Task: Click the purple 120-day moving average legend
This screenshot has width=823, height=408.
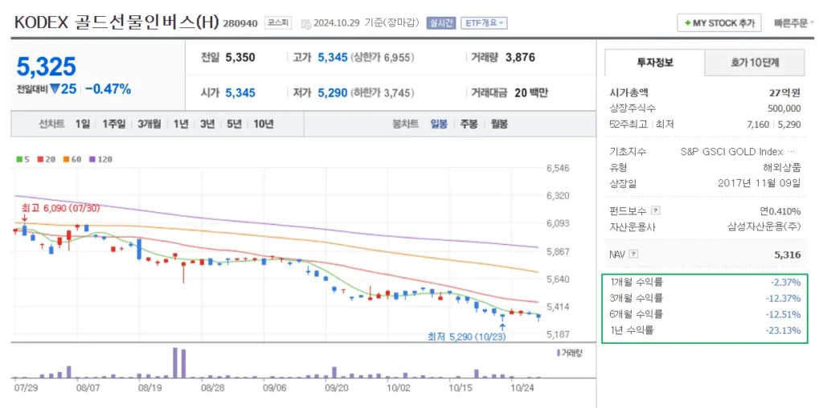Action: pos(100,159)
